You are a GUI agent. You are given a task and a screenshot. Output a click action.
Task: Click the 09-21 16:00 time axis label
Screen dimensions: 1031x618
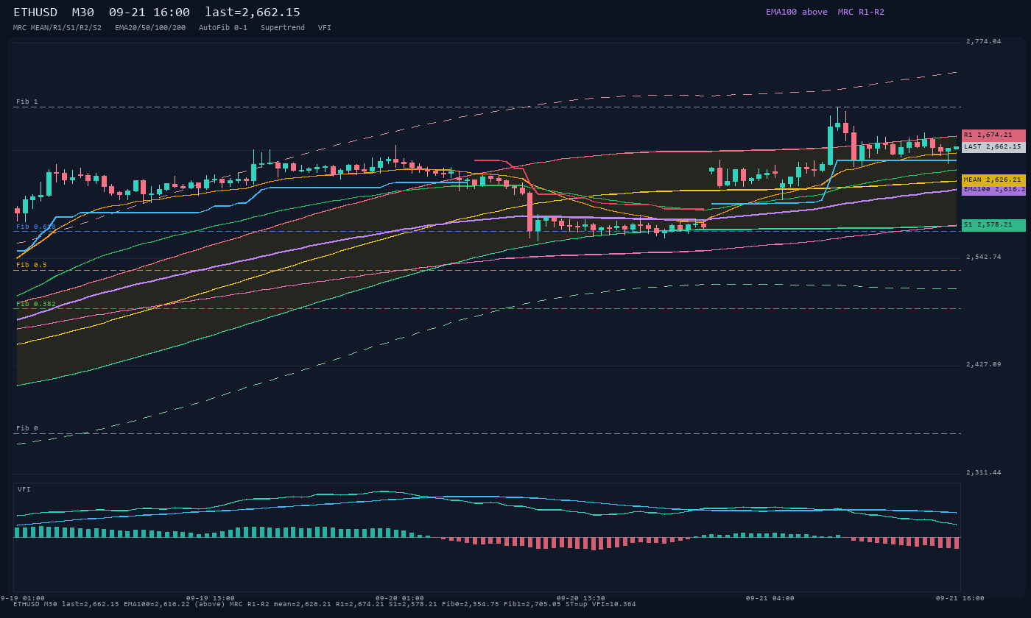pyautogui.click(x=960, y=598)
